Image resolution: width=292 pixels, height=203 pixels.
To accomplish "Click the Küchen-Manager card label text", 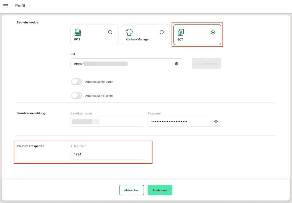I will [x=138, y=39].
